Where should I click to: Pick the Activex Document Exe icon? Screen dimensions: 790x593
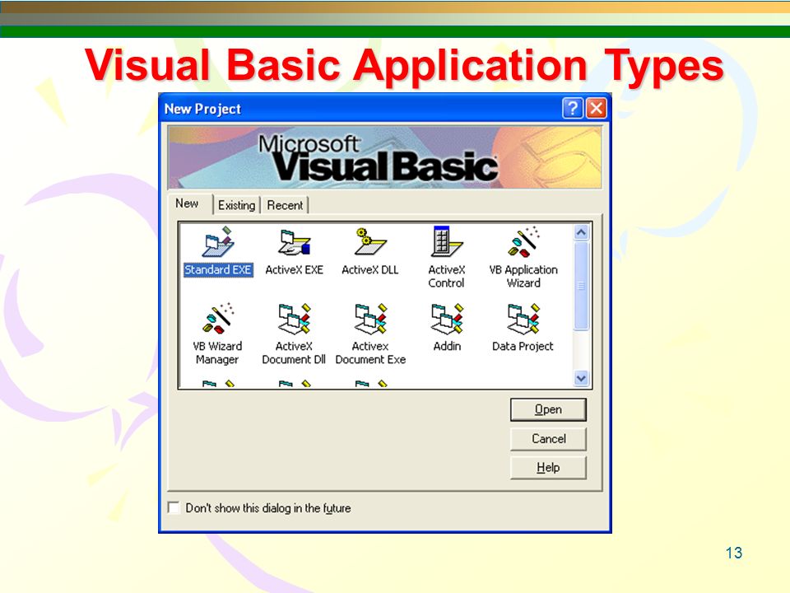pos(370,319)
